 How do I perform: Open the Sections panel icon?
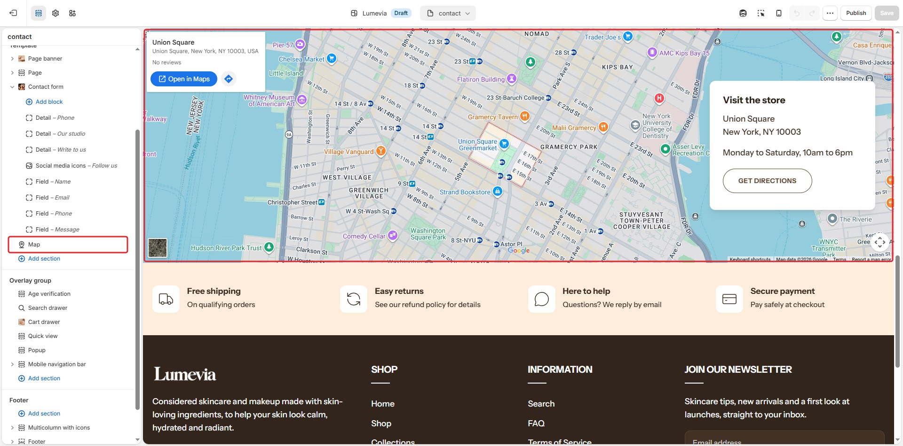point(39,13)
